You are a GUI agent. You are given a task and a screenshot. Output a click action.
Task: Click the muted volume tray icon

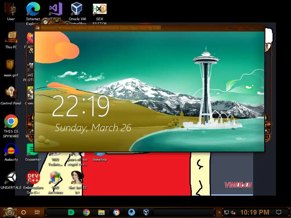233,212
